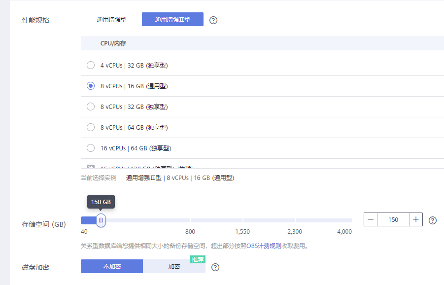
Task: Increase storage with the plus button
Action: [x=416, y=219]
